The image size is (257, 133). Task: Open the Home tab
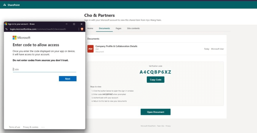pyautogui.click(x=90, y=28)
